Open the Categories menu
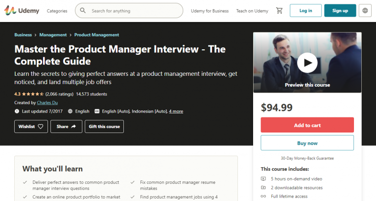The height and width of the screenshot is (201, 376). click(x=57, y=11)
